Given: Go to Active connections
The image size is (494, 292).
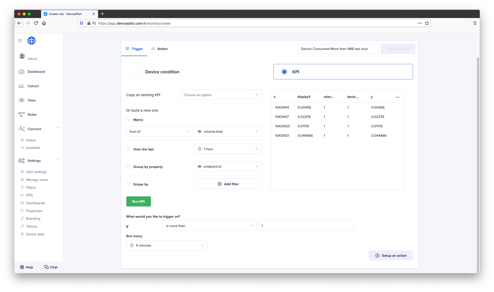Looking at the screenshot, I should click(x=31, y=140).
